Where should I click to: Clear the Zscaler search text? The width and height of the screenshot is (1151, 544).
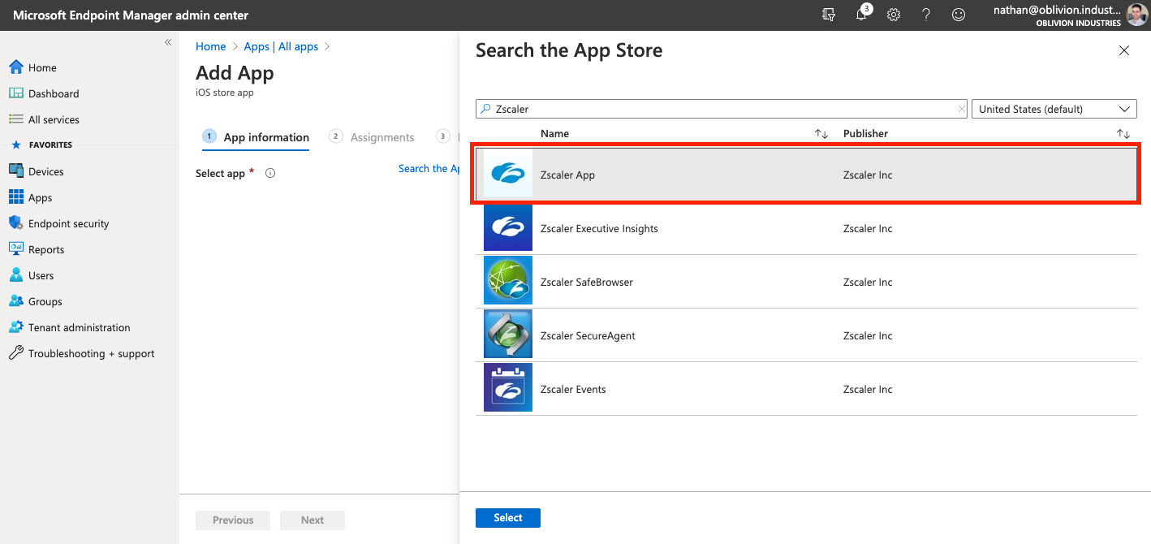pyautogui.click(x=962, y=109)
